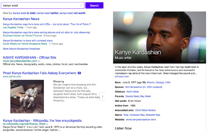Click the next arrow on slideshow

click(x=102, y=96)
